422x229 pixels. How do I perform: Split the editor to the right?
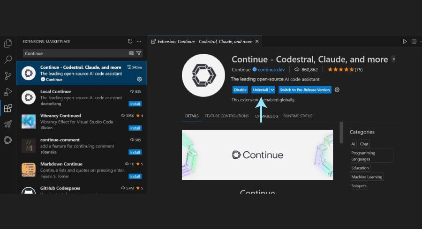pyautogui.click(x=414, y=41)
